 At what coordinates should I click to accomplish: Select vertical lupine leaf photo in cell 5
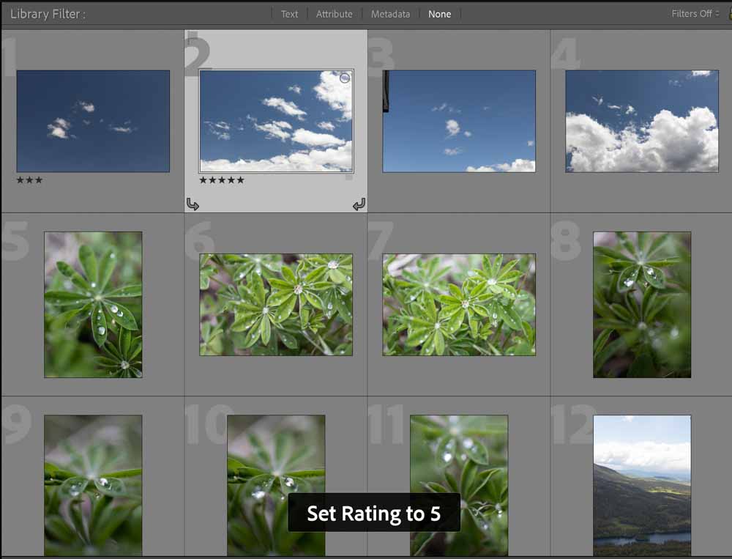click(94, 305)
